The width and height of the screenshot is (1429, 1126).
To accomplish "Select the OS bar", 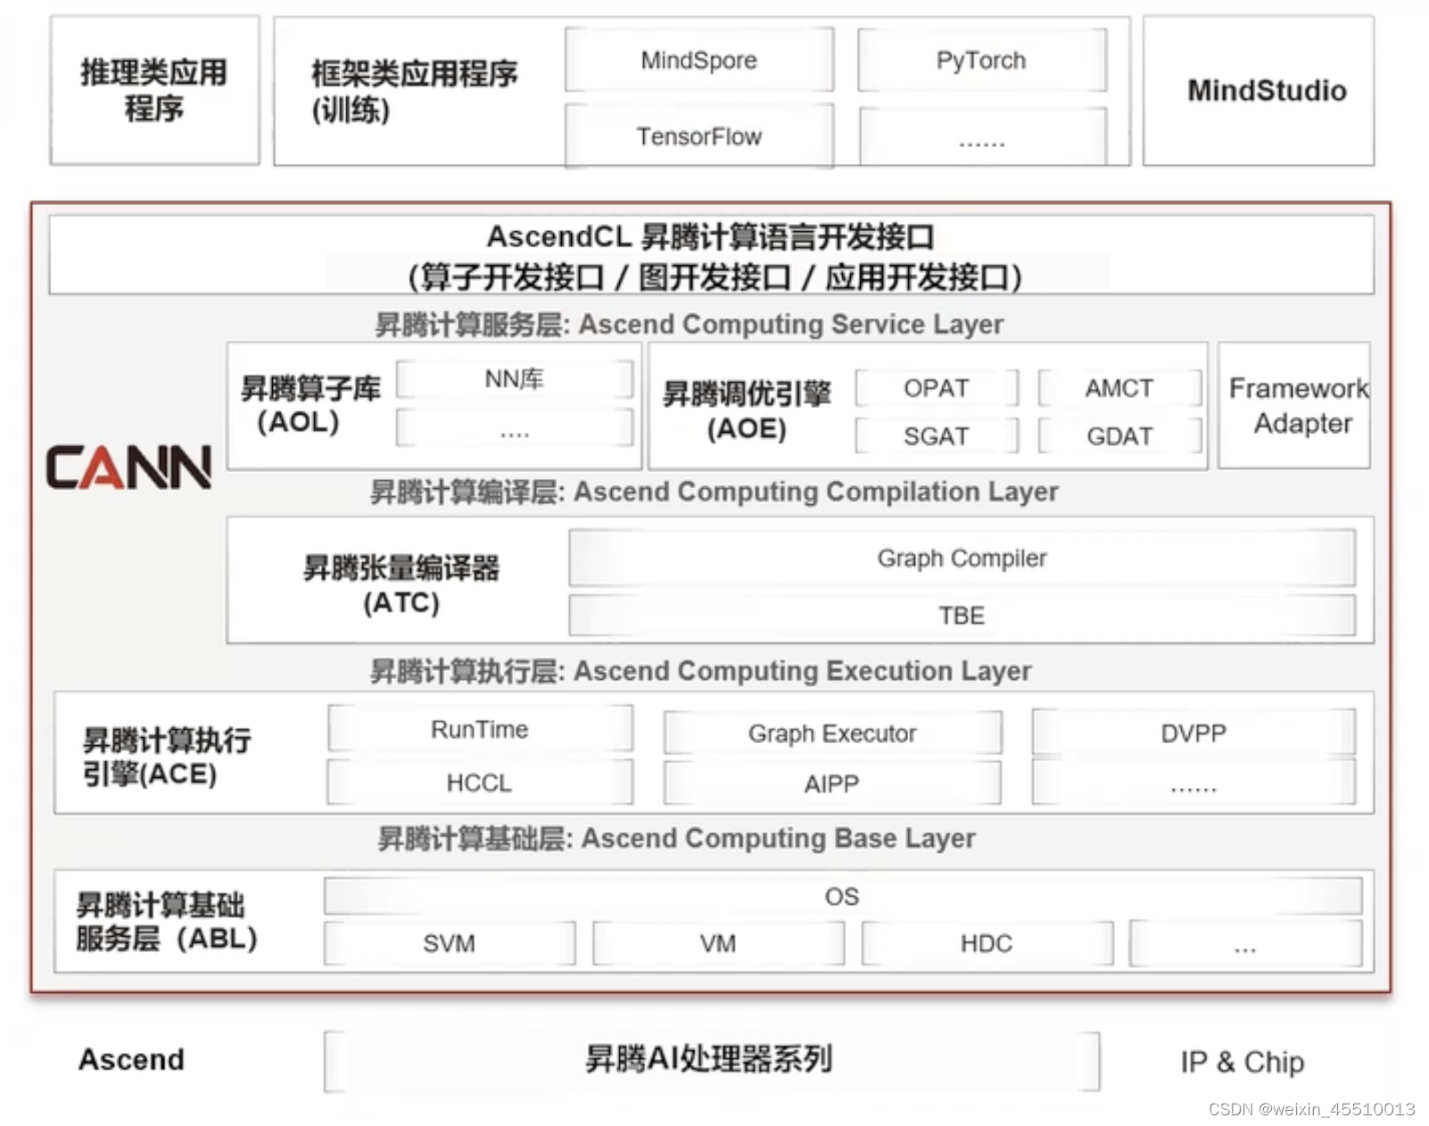I will pos(843,896).
